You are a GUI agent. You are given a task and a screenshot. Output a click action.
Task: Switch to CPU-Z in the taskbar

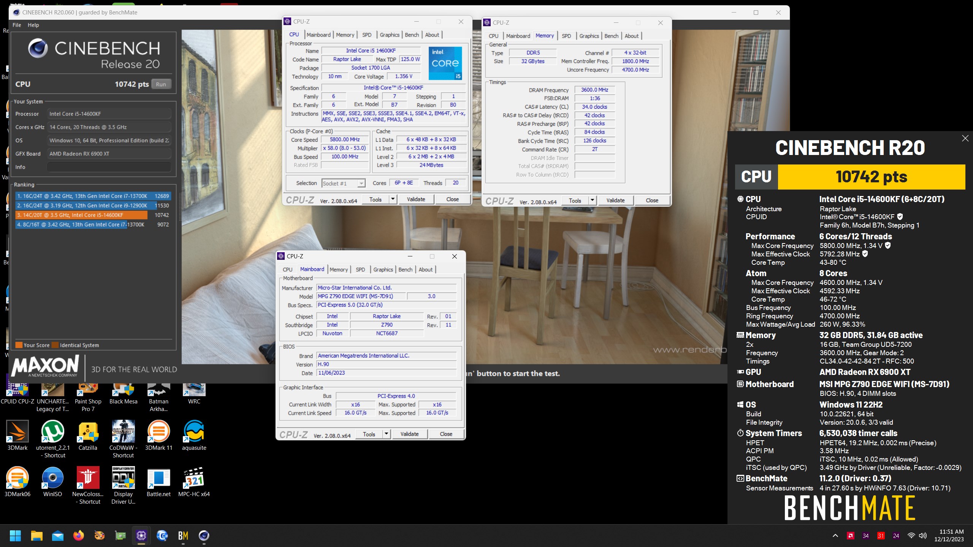point(141,536)
